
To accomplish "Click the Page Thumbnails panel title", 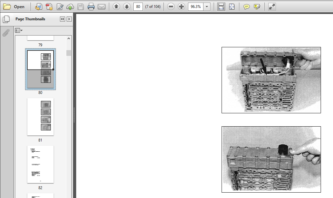I will tap(30, 19).
